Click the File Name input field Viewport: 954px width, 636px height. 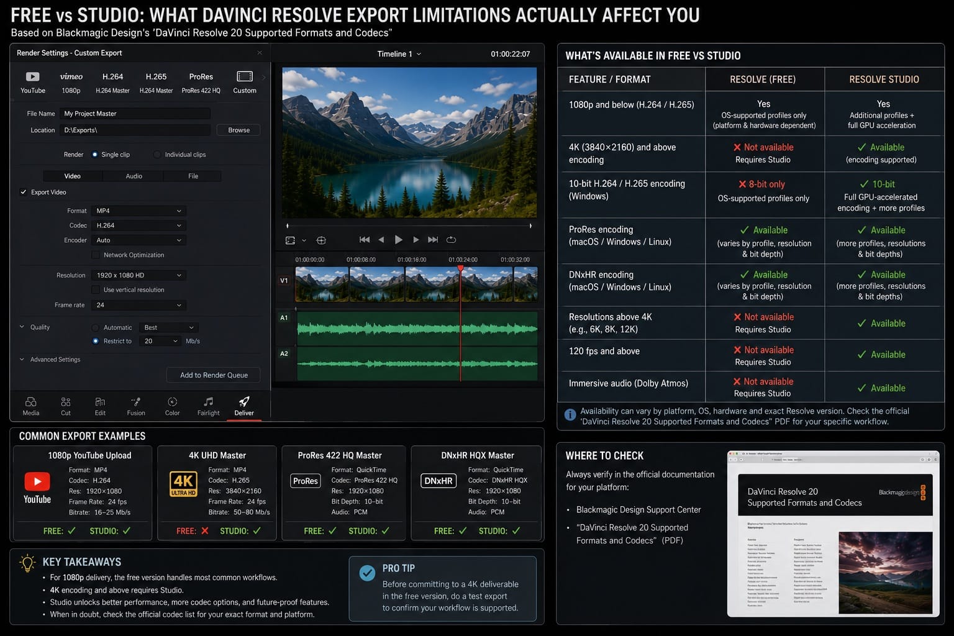pos(135,114)
